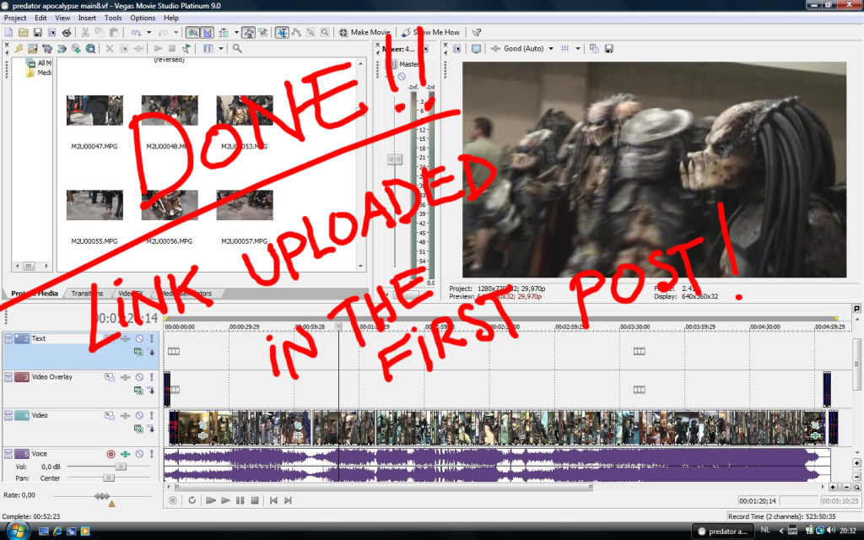Select the M2U00057.MPG clip thumbnail
Viewport: 864px width, 540px height.
coord(245,205)
